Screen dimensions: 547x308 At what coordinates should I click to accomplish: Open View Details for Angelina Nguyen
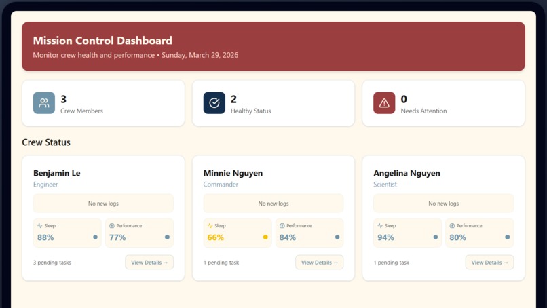coord(489,263)
